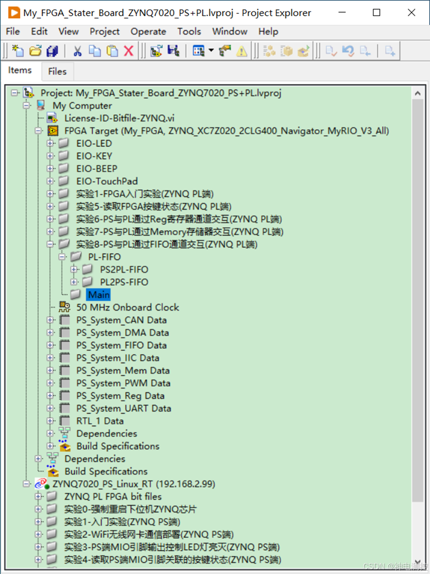Viewport: 430px width, 574px height.
Task: Click the FPGA Target chip icon
Action: pos(53,131)
